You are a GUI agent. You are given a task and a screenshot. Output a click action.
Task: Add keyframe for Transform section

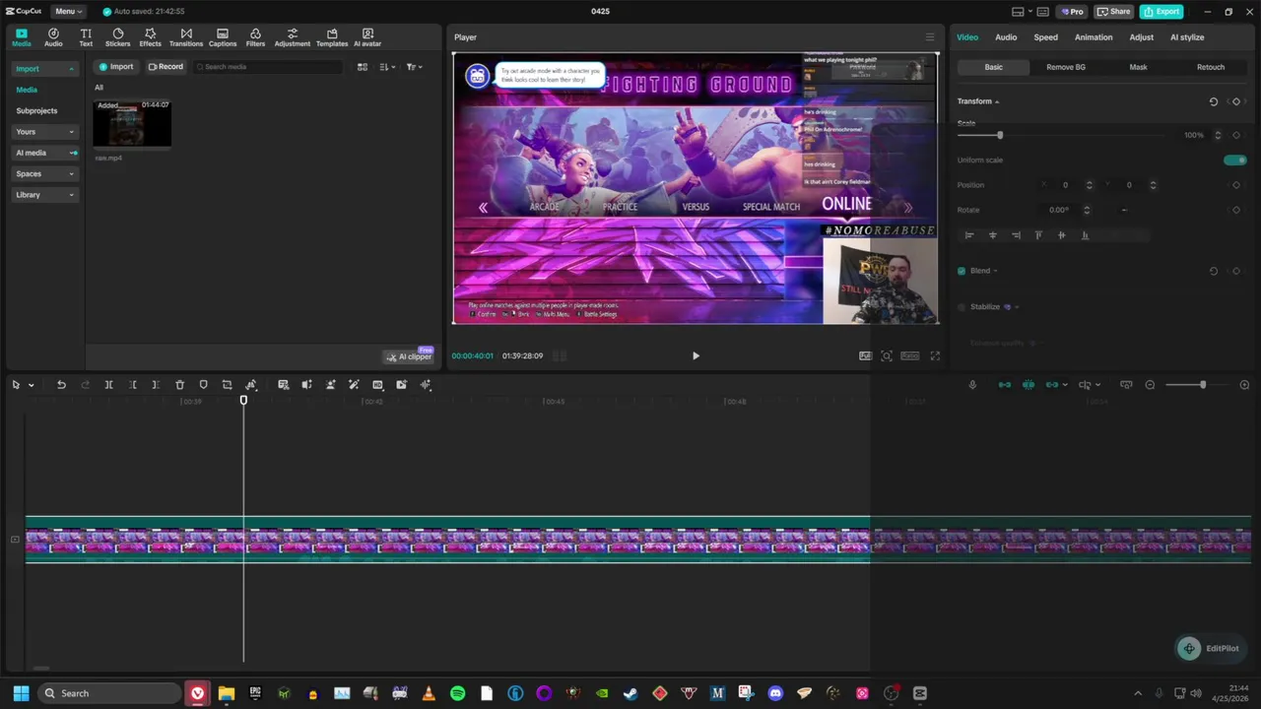tap(1236, 101)
